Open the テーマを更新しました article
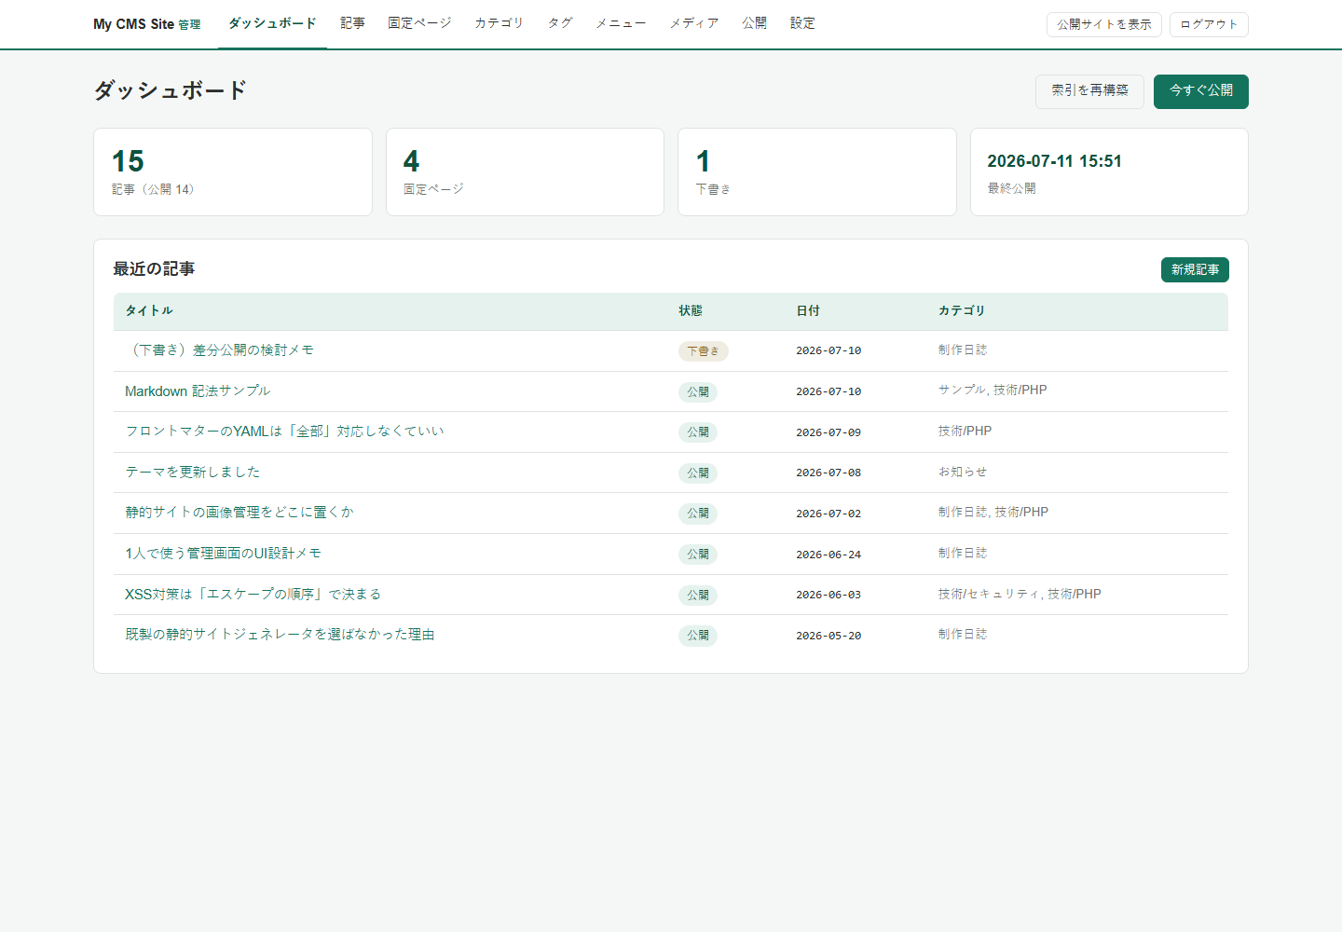This screenshot has height=932, width=1342. (193, 473)
